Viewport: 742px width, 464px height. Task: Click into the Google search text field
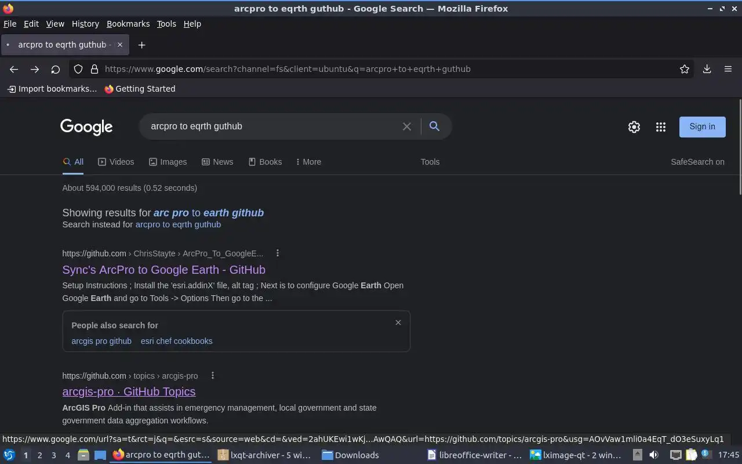coord(272,126)
